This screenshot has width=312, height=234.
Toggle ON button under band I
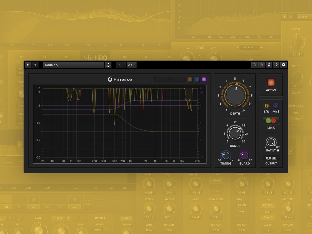click(x=6, y=207)
